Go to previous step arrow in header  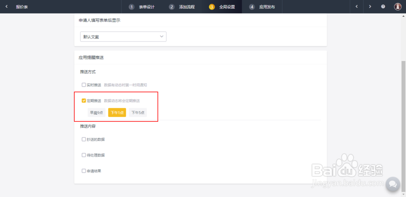tap(356, 6)
